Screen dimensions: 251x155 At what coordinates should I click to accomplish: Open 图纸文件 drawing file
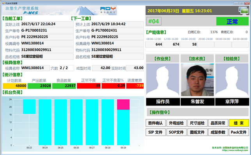pos(197,132)
